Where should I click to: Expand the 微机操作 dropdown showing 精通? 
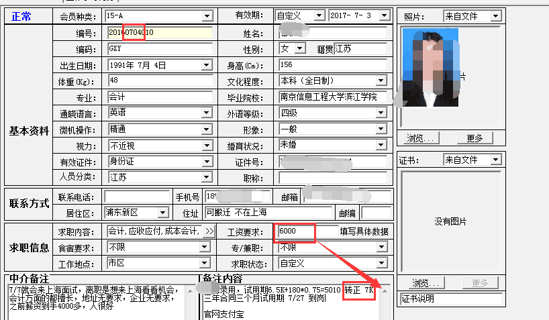pos(207,129)
